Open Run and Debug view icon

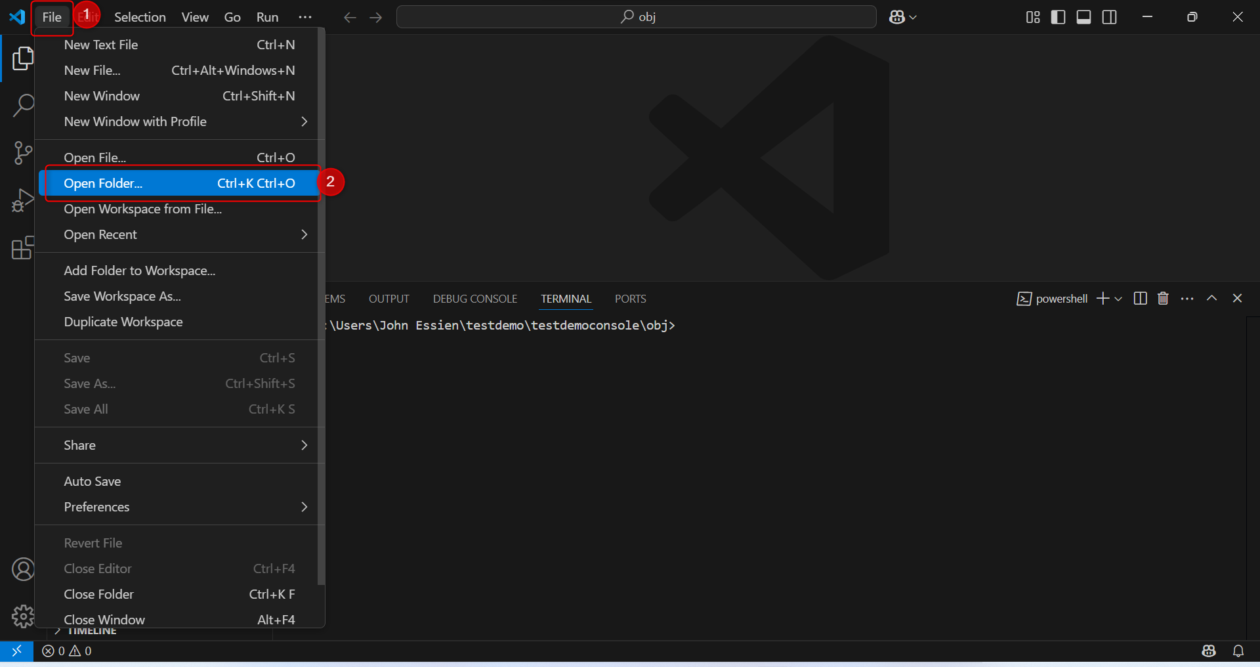[x=23, y=201]
